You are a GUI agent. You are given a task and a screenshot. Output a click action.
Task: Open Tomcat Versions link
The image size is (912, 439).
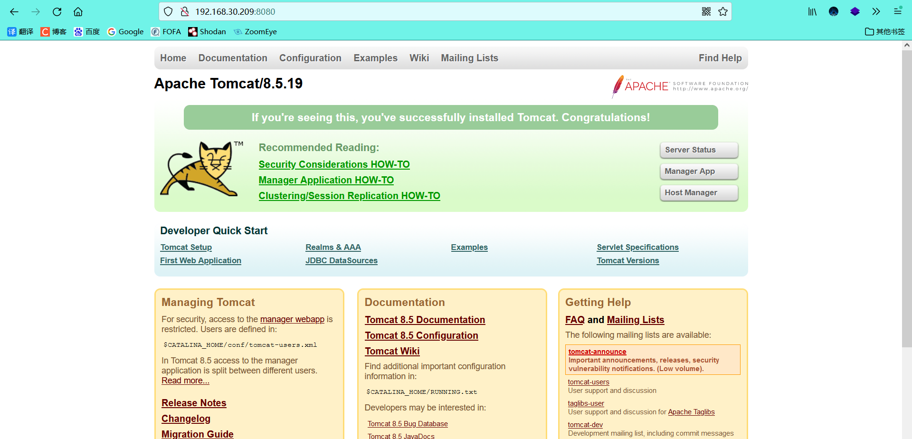point(628,260)
